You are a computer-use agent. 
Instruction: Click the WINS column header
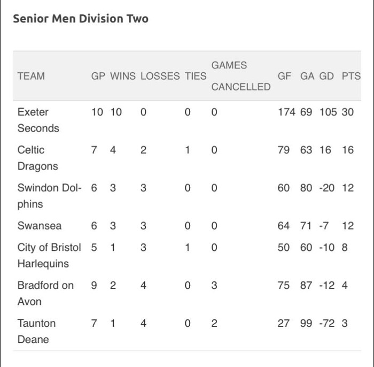123,76
